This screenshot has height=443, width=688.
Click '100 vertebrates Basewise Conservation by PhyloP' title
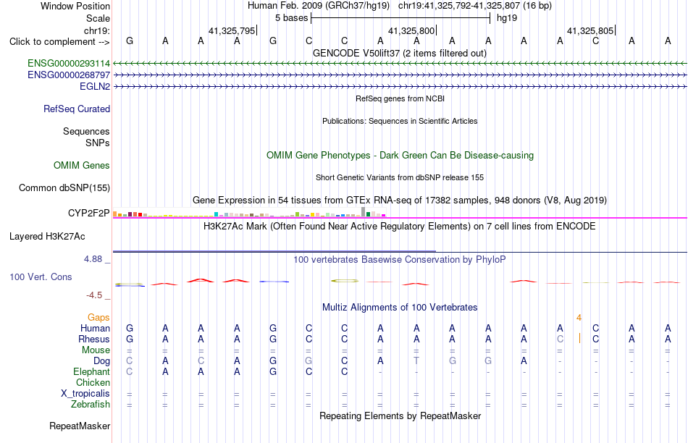[x=400, y=260]
